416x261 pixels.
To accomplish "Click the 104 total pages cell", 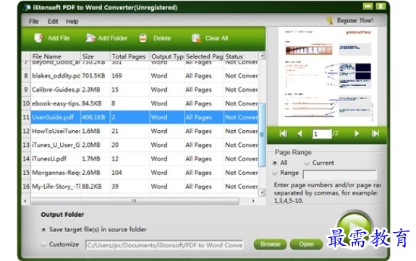I will [x=130, y=172].
